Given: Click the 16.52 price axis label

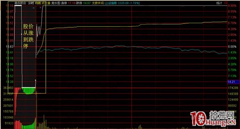Looking at the screenshot, I should pos(9,23).
